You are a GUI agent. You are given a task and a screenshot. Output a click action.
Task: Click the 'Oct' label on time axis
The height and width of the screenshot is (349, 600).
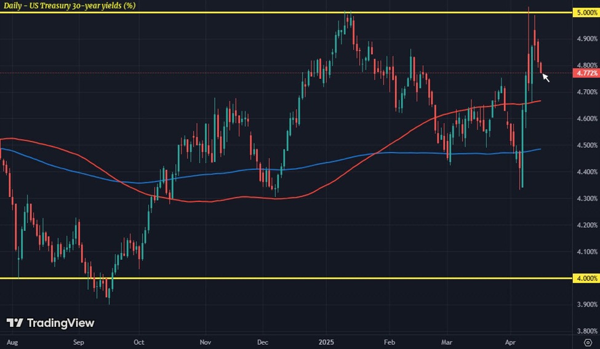click(139, 340)
